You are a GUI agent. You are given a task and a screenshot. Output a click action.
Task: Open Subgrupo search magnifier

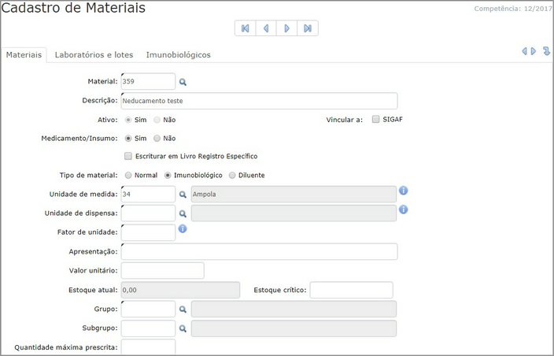pyautogui.click(x=183, y=328)
